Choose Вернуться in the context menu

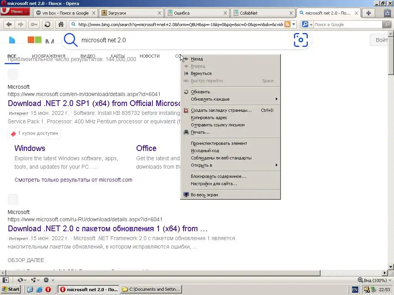[230, 73]
